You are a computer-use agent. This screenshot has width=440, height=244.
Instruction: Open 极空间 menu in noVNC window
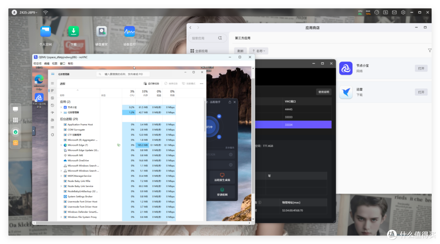(37, 64)
